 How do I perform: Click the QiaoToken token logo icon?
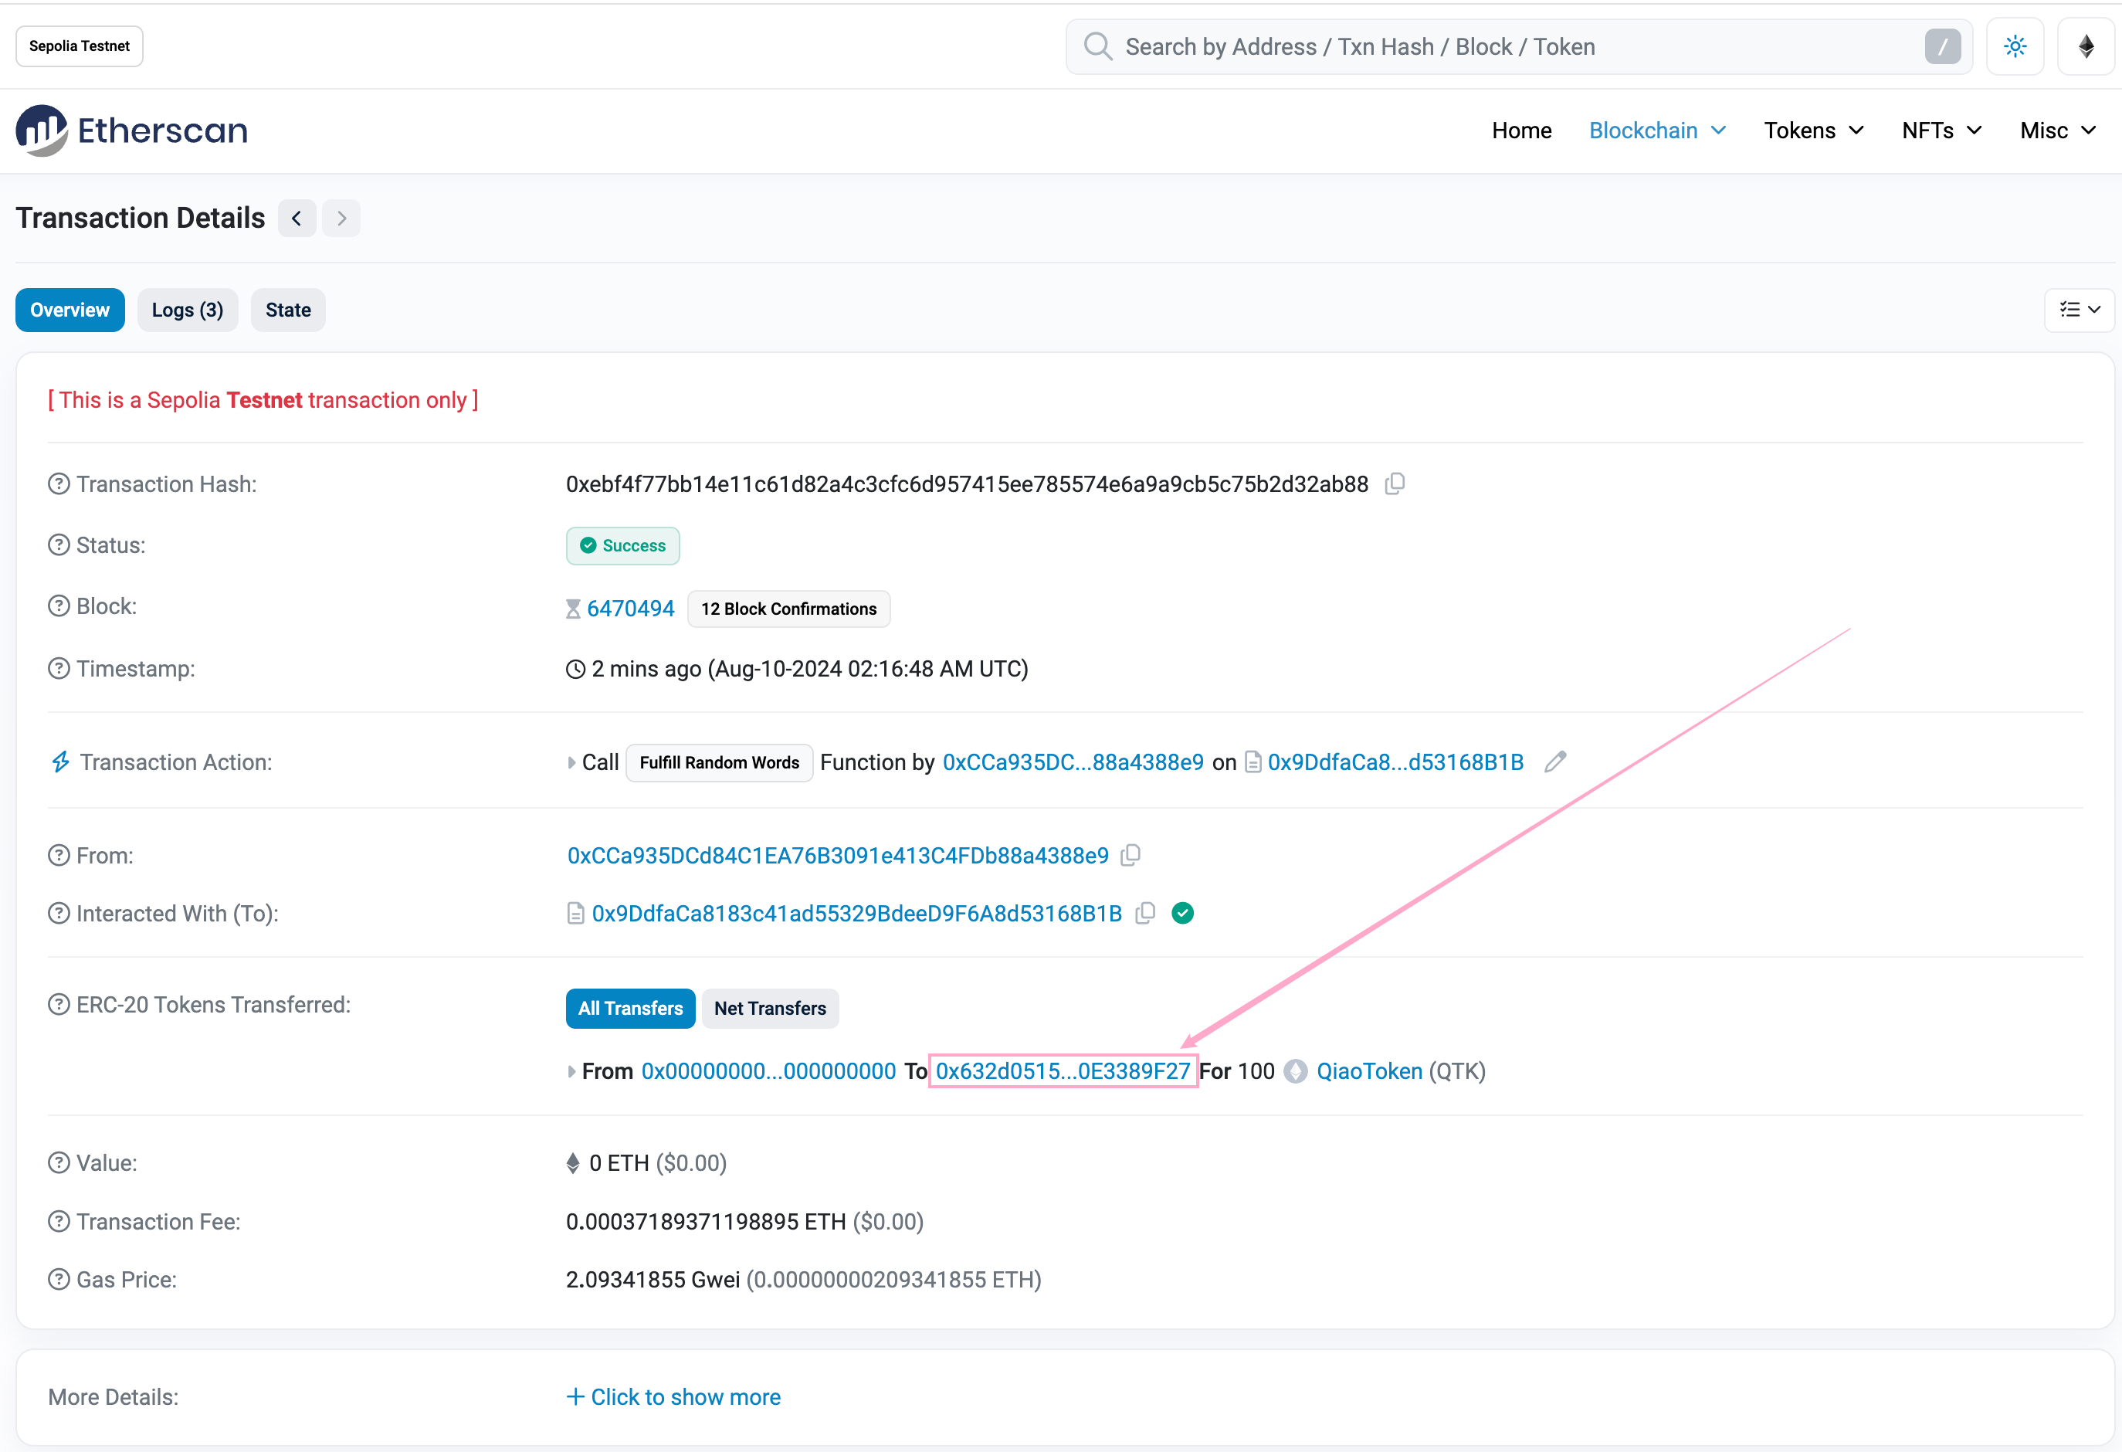[x=1296, y=1071]
